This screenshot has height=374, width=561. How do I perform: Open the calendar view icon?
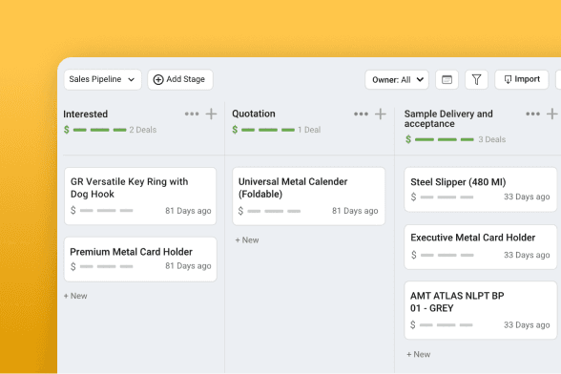(447, 79)
